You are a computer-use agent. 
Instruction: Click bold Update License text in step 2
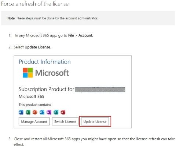coord(38,47)
